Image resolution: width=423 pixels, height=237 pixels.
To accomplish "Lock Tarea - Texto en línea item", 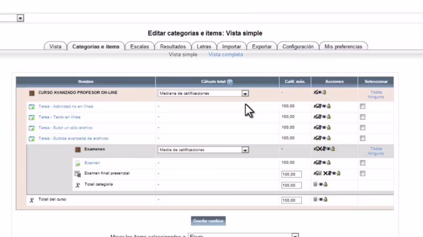I will point(328,116).
